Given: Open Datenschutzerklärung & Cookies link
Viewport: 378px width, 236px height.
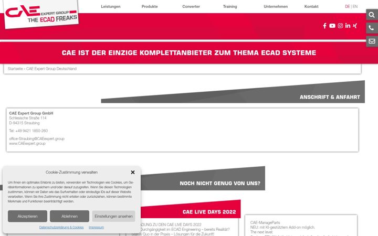Looking at the screenshot, I should point(61,227).
